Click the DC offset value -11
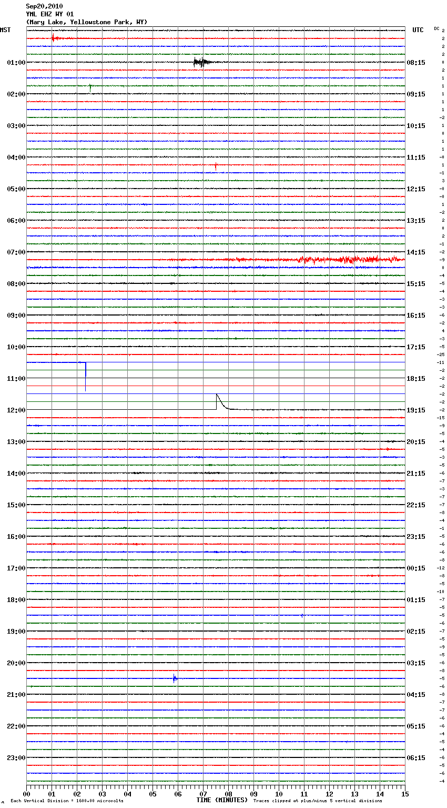This screenshot has width=447, height=808. [441, 363]
